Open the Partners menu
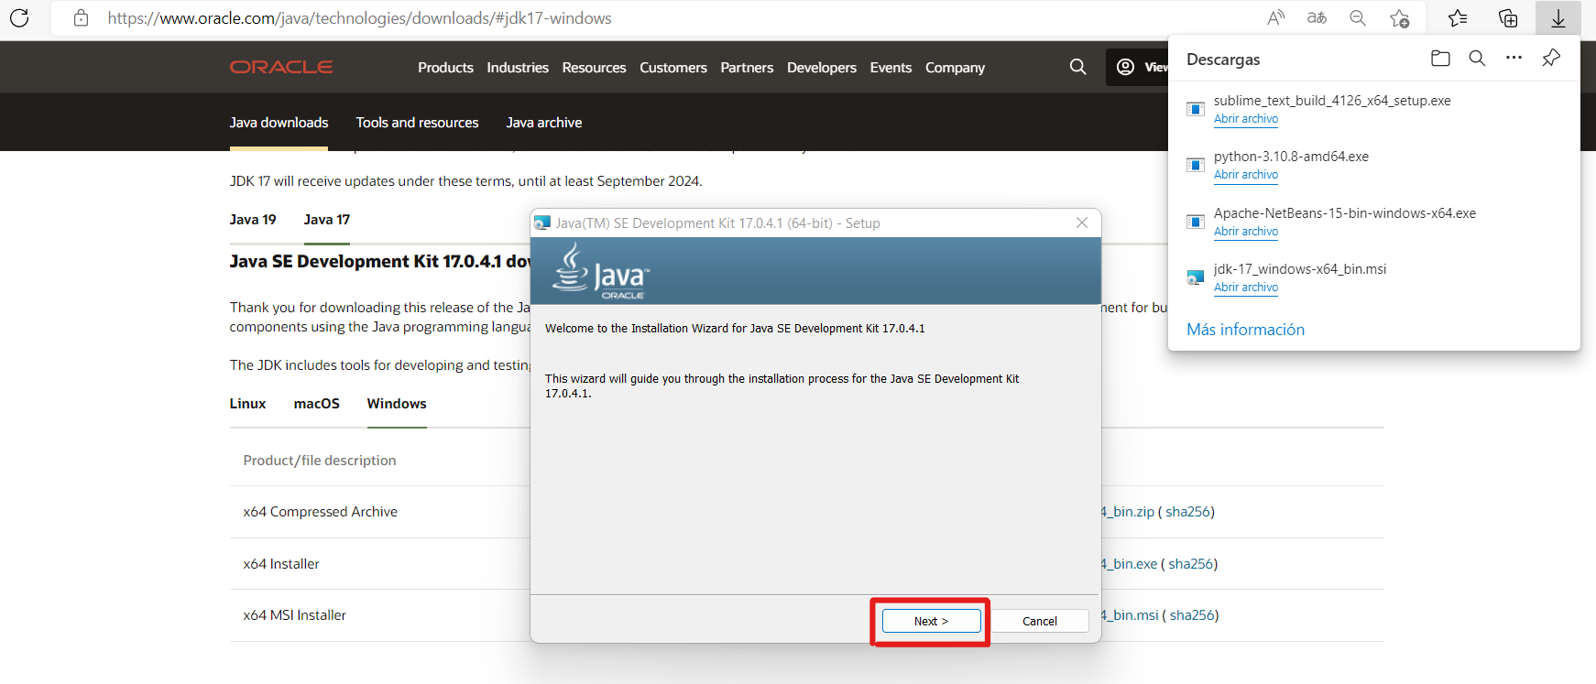The width and height of the screenshot is (1596, 684). pyautogui.click(x=747, y=67)
